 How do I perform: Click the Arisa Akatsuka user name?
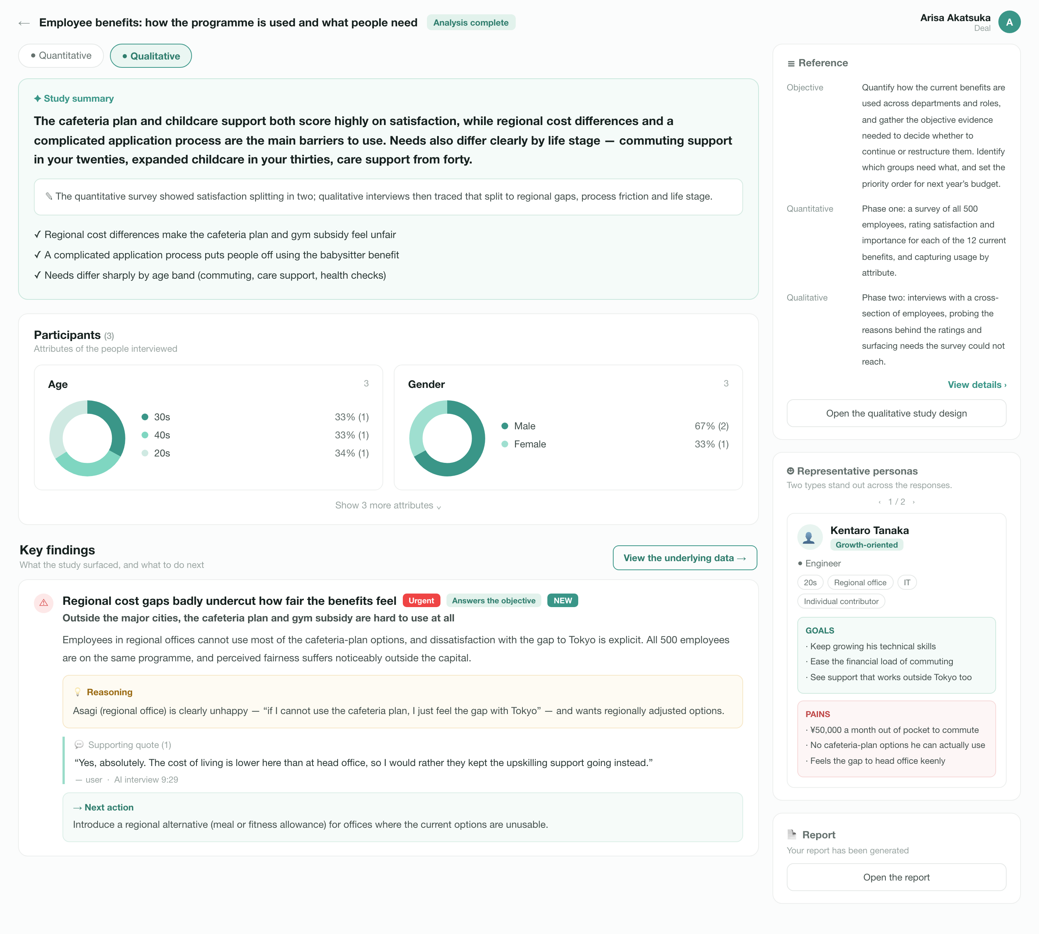pos(955,18)
